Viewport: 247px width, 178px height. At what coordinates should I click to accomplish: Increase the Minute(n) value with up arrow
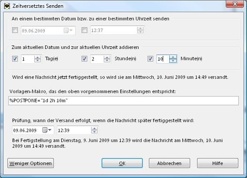[x=173, y=57]
